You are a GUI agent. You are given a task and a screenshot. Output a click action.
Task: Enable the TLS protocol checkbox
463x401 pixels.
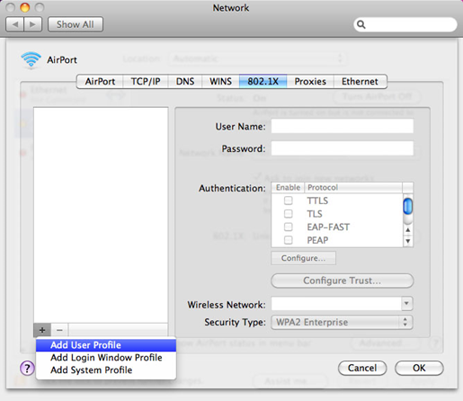coord(289,214)
